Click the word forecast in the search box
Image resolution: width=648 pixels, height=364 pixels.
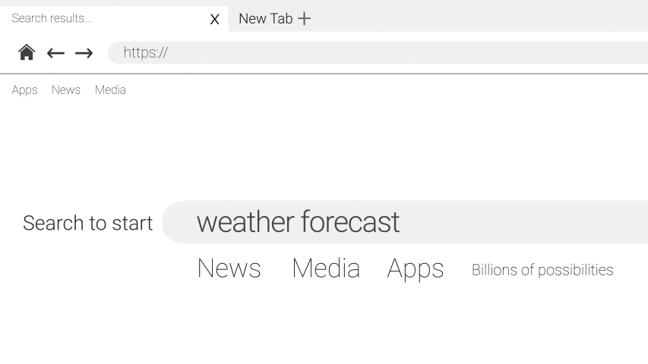(x=350, y=222)
